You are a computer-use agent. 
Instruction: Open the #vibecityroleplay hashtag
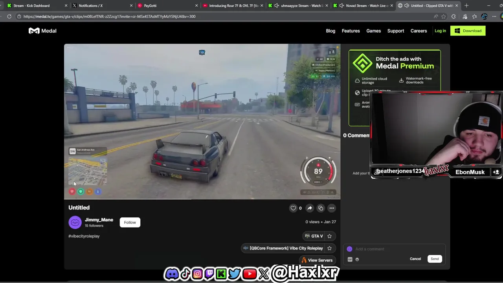[84, 236]
